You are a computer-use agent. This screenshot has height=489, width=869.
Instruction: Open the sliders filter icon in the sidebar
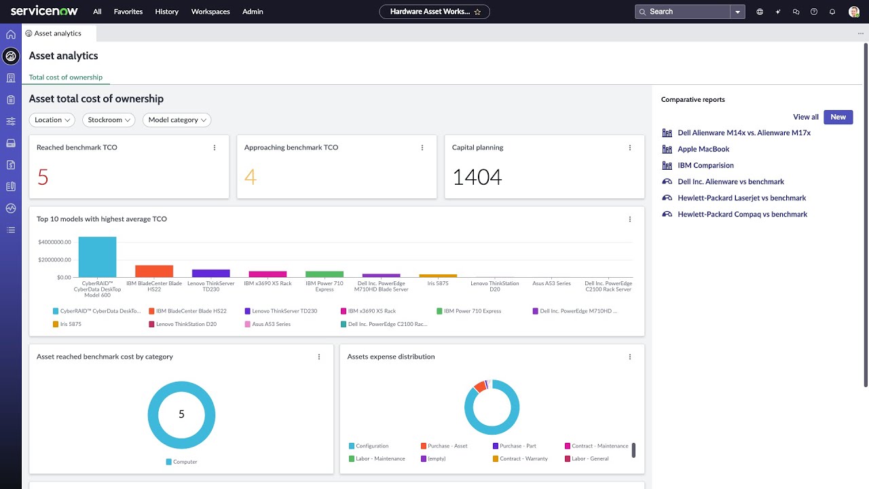[x=10, y=121]
